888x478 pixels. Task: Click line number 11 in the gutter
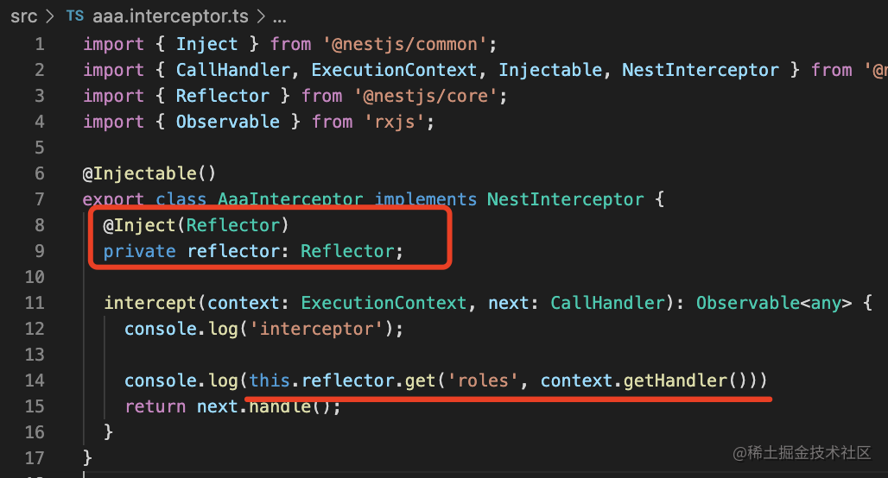pos(35,303)
